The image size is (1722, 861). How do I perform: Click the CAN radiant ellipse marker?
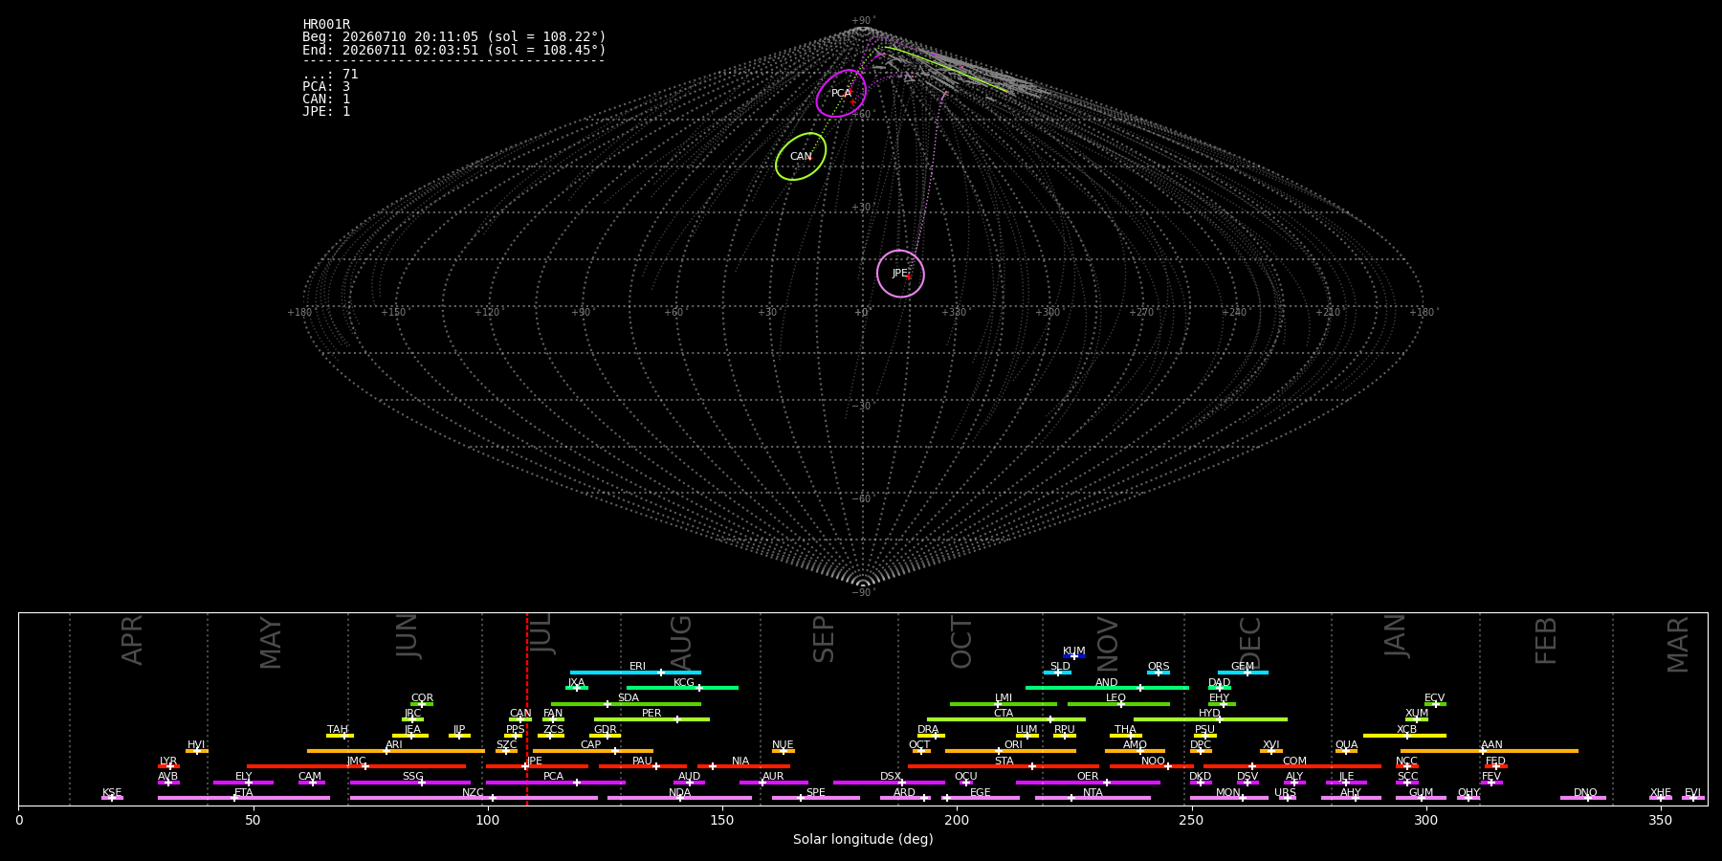tap(801, 156)
